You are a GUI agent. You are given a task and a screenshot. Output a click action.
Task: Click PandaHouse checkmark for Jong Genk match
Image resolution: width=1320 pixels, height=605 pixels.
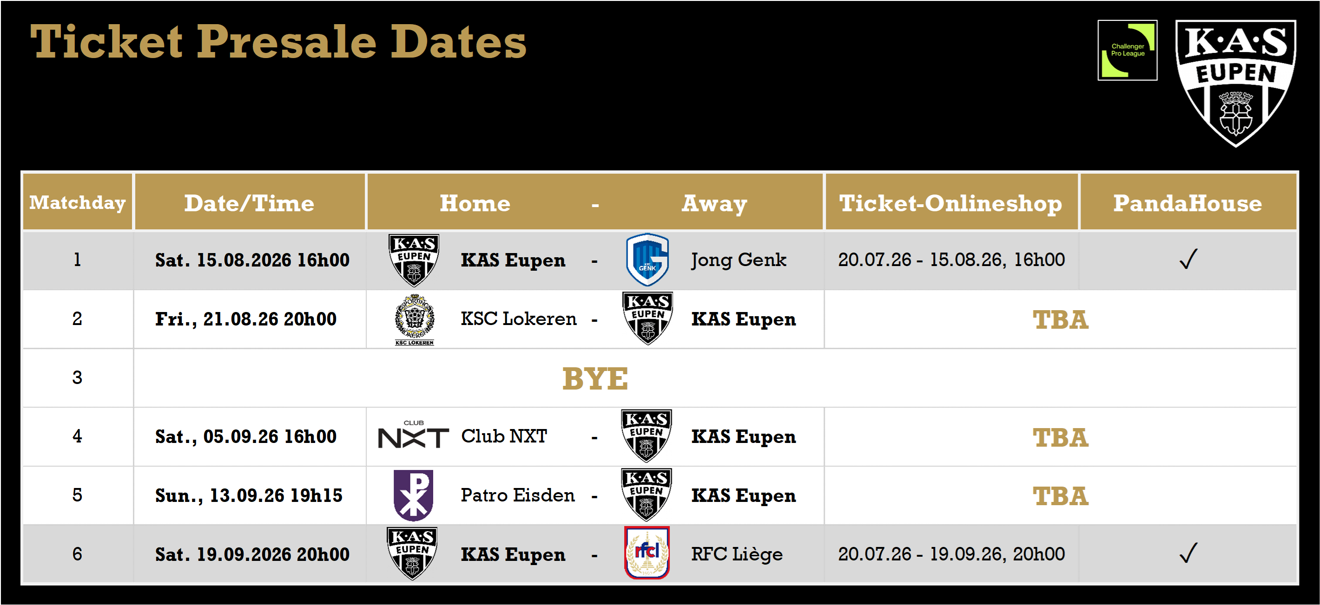[x=1188, y=259]
